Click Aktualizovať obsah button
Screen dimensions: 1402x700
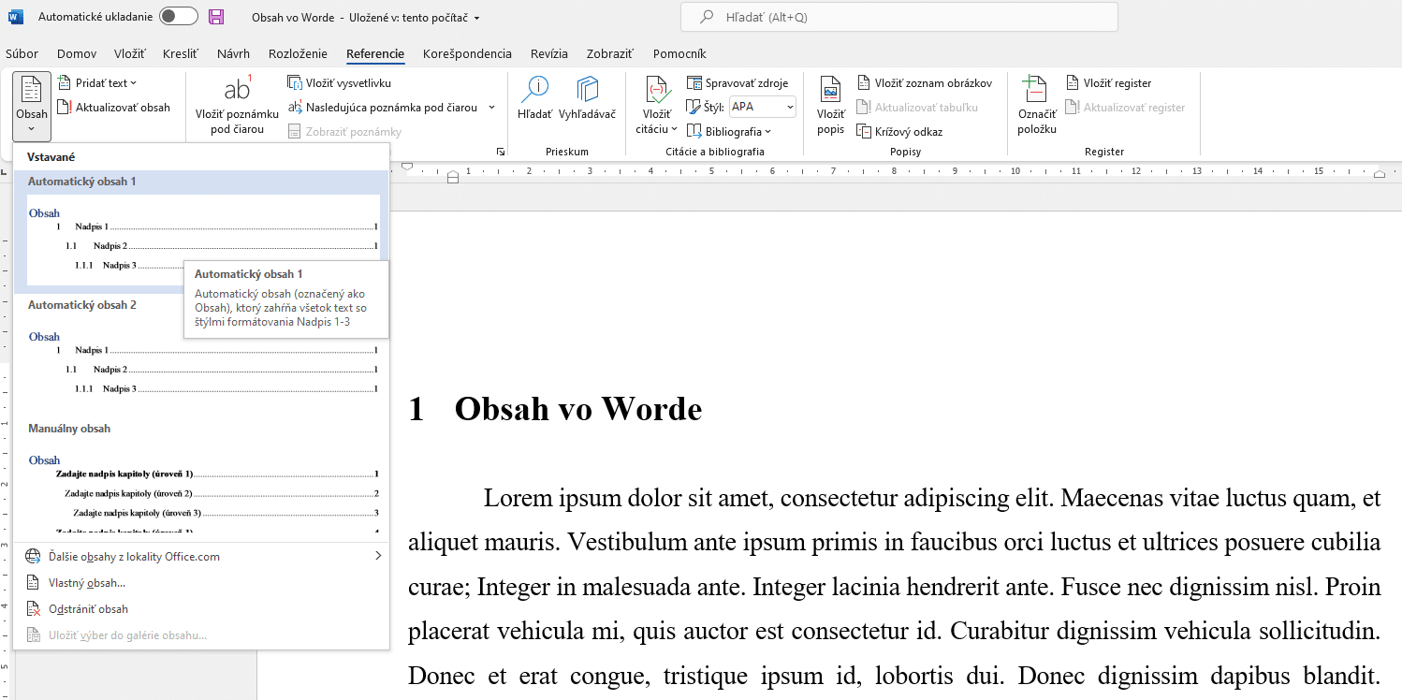(x=113, y=108)
